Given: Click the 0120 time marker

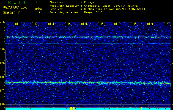Looking at the screenshot, I should click(166, 24).
